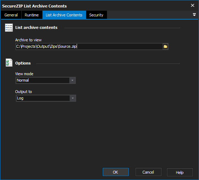Confirm with the OK button
Image resolution: width=199 pixels, height=180 pixels.
pyautogui.click(x=116, y=172)
